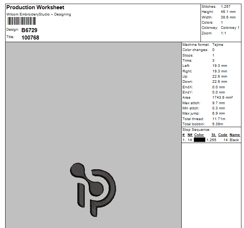Click the 'Color changes:' label
This screenshot has width=244, height=228.
point(195,50)
